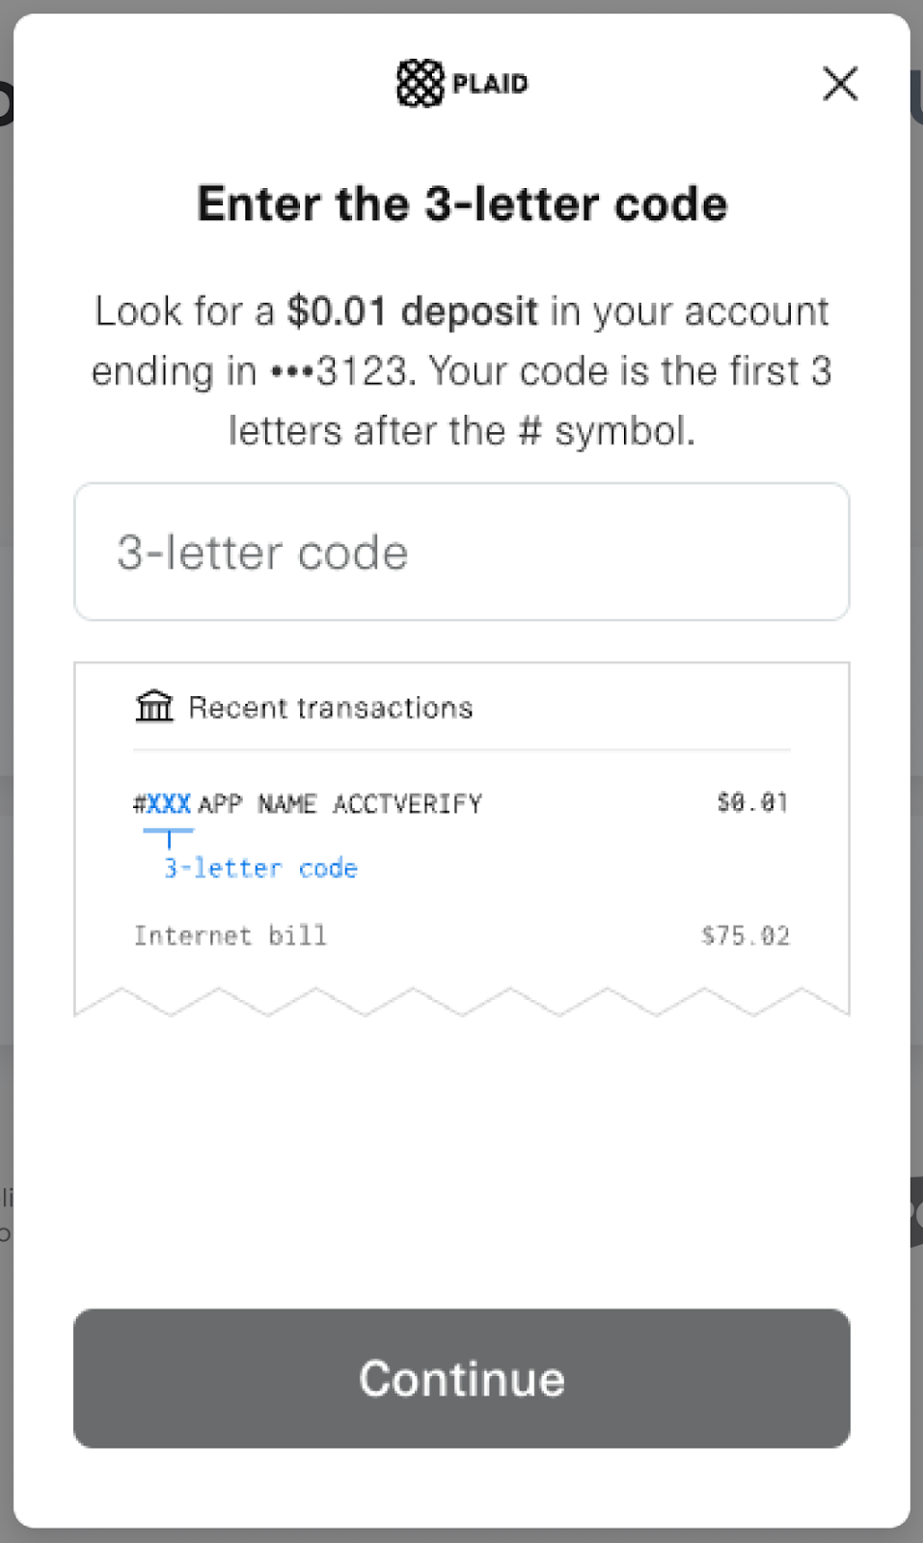This screenshot has width=923, height=1543.
Task: Click the blue "3-letter code" annotation label
Action: pos(260,869)
